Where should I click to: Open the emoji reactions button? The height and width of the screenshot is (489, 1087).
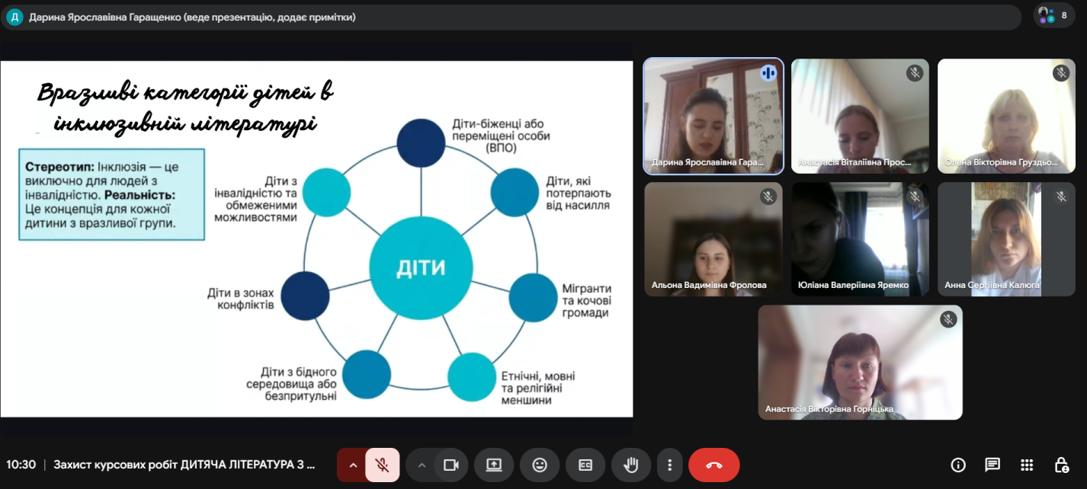pyautogui.click(x=540, y=465)
